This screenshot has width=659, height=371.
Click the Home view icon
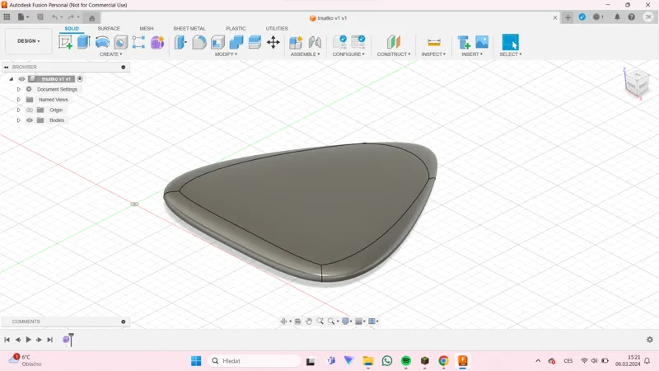92,17
